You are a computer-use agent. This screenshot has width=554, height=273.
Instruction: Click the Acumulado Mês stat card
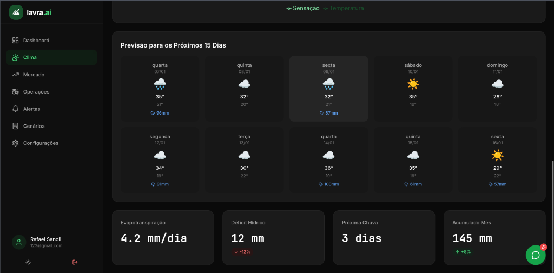[x=494, y=238]
